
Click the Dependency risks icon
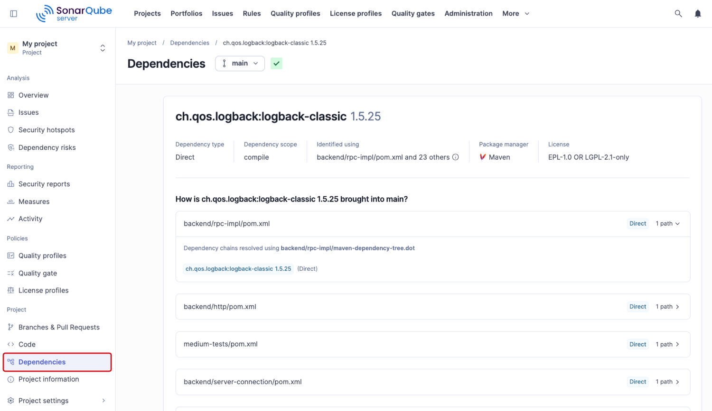coord(11,147)
